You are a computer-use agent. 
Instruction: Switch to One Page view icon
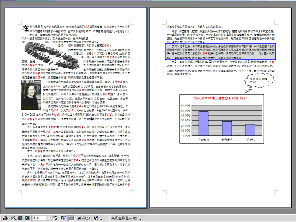pos(20,218)
